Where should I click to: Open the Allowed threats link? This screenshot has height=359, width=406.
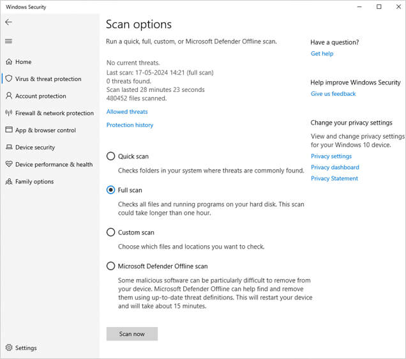127,112
